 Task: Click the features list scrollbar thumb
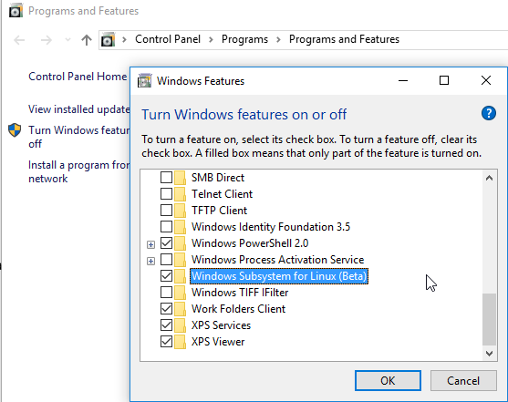pos(489,319)
